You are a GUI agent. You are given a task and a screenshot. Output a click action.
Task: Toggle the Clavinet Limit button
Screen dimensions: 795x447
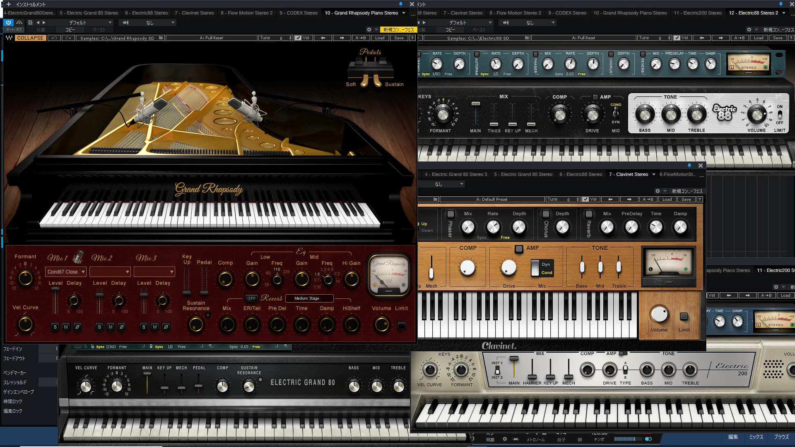coord(684,317)
